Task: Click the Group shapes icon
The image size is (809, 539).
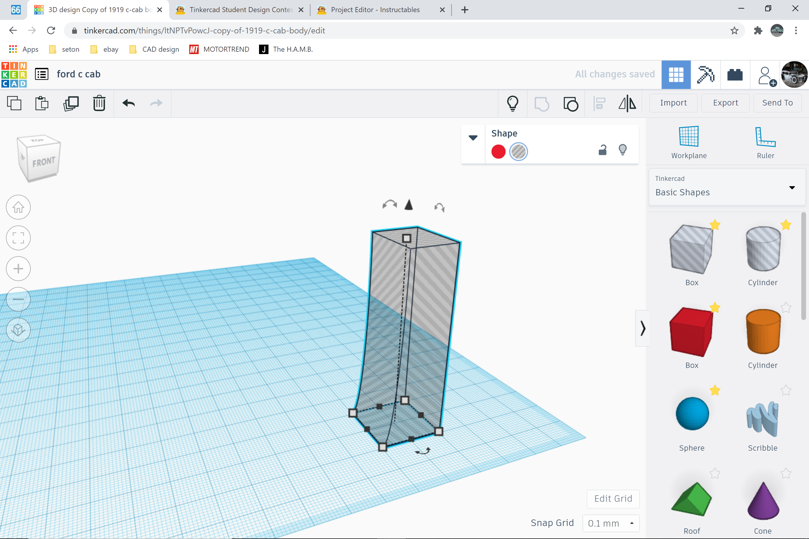Action: pyautogui.click(x=542, y=103)
